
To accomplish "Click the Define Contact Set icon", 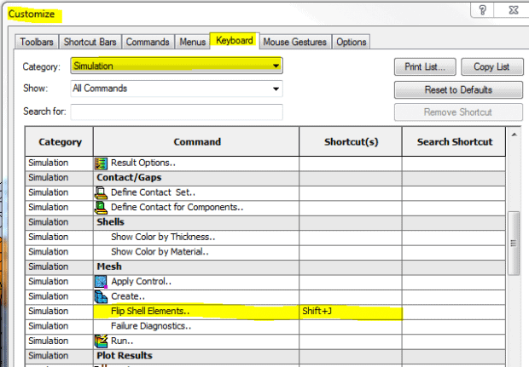I will 102,192.
